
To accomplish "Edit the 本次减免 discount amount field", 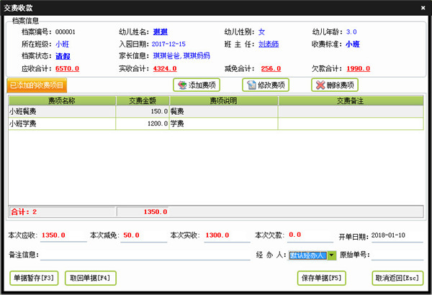I will click(143, 235).
